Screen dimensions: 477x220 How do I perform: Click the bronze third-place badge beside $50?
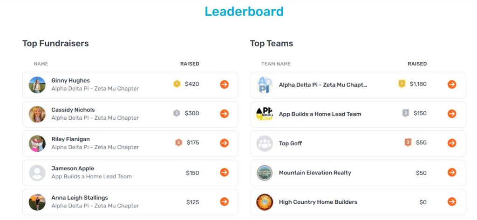408,142
